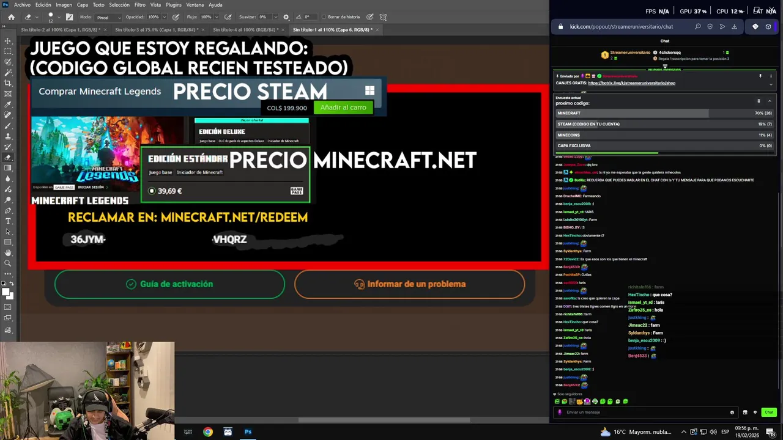This screenshot has width=783, height=440.
Task: Open Google Chrome from the taskbar
Action: pos(208,431)
